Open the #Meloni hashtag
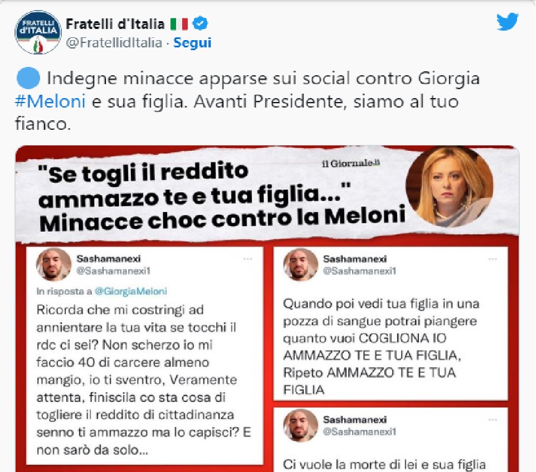 click(50, 101)
